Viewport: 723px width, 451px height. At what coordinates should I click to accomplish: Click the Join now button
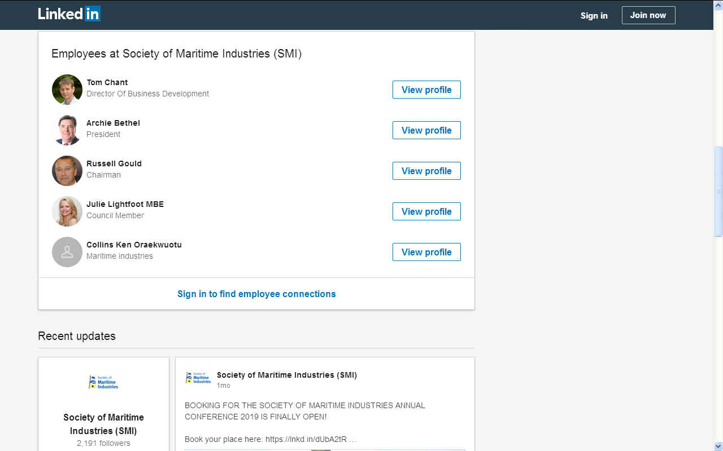(648, 15)
